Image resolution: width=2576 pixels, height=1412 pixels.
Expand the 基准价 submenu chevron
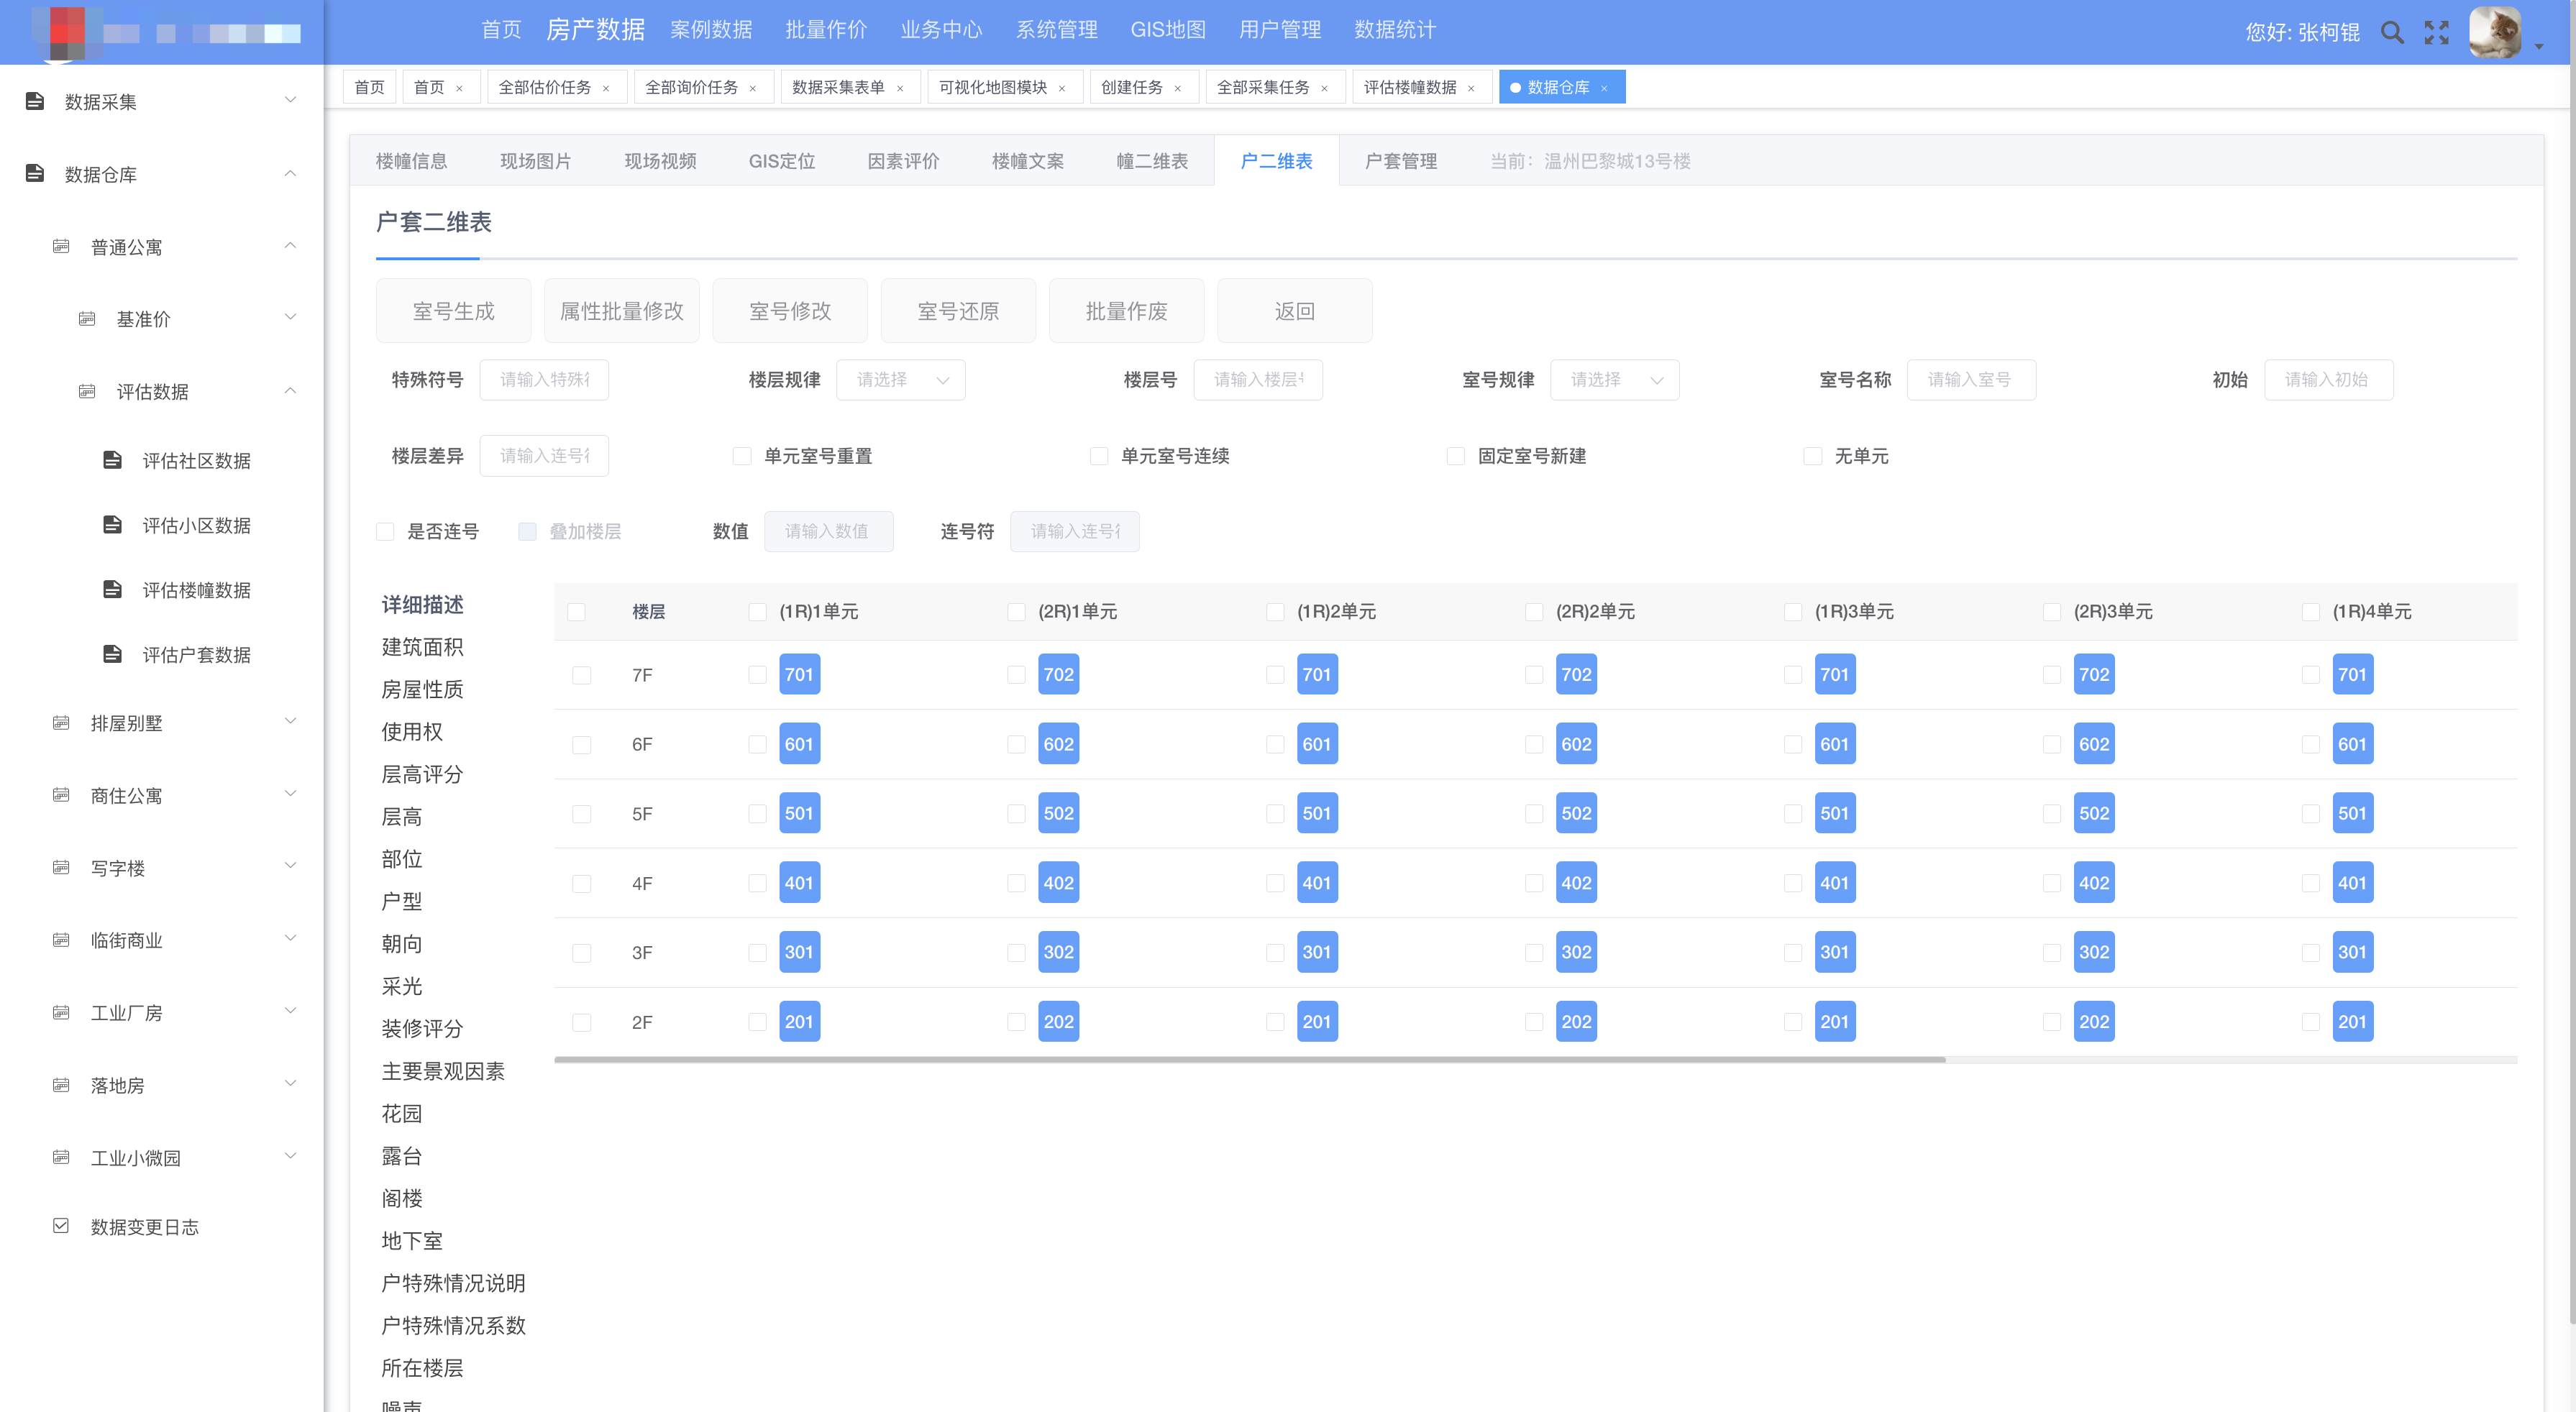click(x=291, y=317)
